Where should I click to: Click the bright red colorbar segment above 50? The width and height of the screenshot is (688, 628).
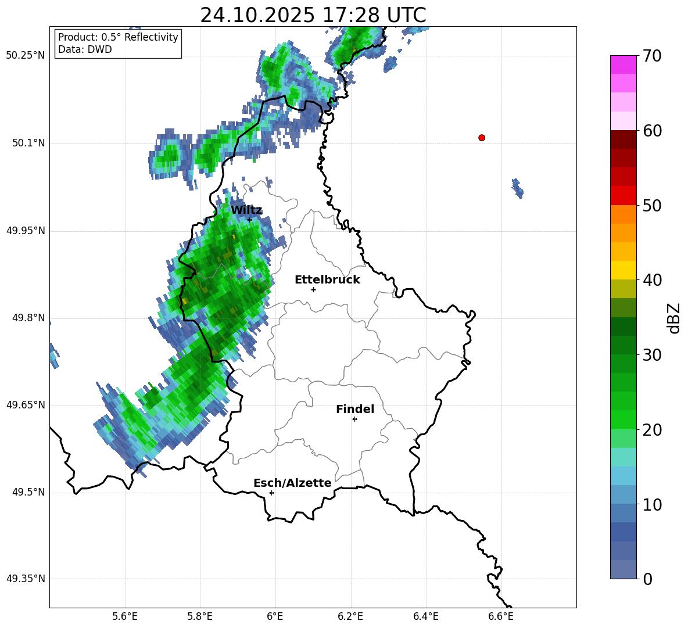pos(623,196)
